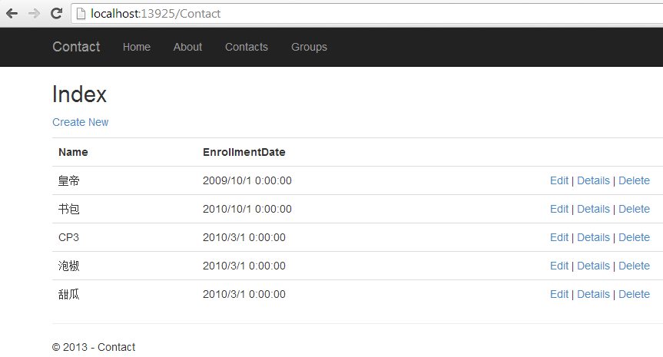This screenshot has height=357, width=663.
Task: Edit the CP3 contact
Action: pos(559,237)
